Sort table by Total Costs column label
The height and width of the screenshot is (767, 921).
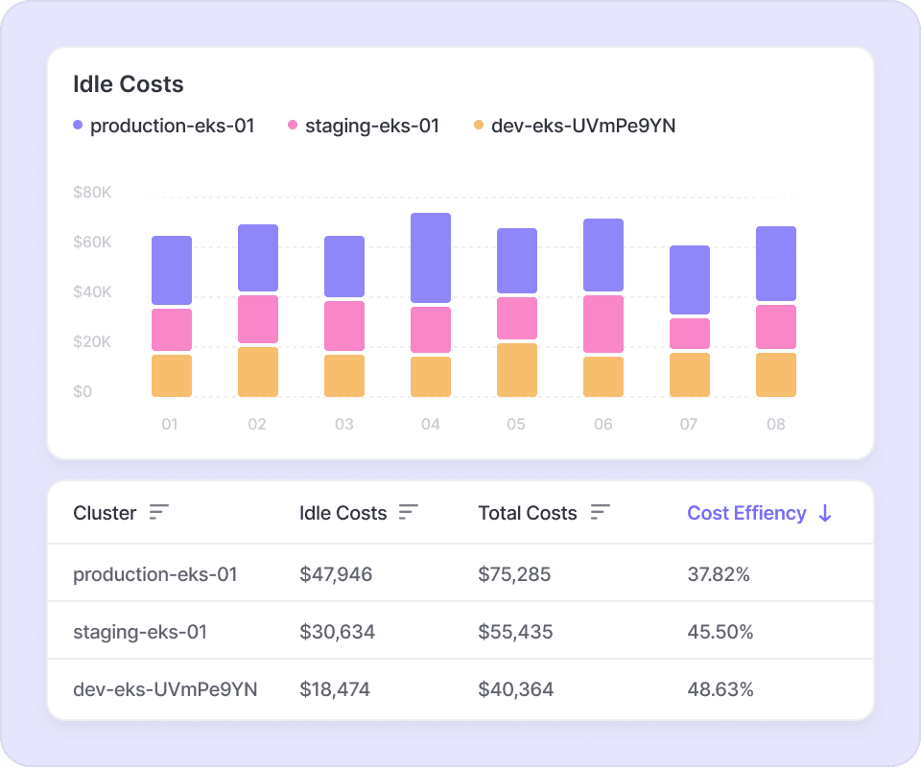point(528,513)
